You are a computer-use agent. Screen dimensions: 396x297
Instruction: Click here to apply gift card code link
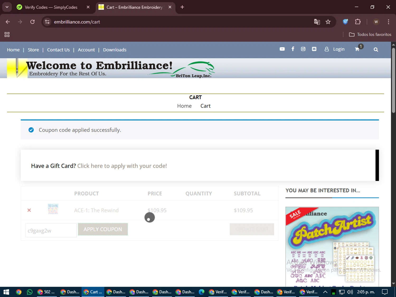point(122,166)
